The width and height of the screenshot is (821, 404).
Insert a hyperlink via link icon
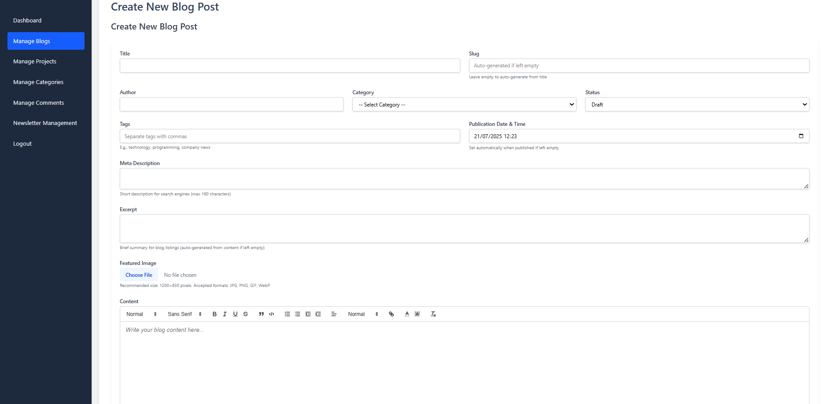tap(391, 314)
